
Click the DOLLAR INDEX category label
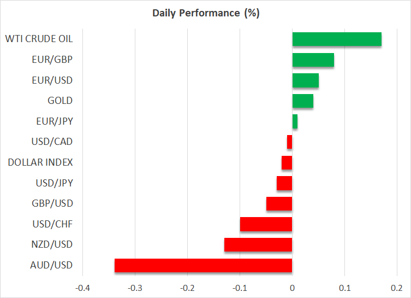pyautogui.click(x=40, y=162)
